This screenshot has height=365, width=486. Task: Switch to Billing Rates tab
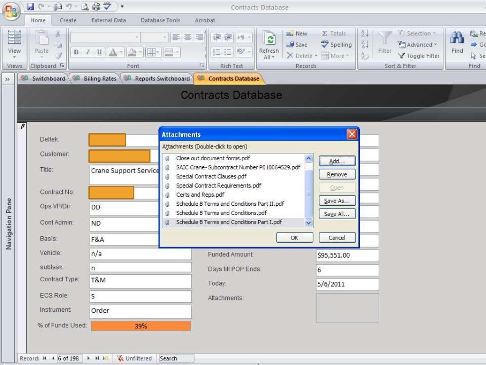pos(94,78)
